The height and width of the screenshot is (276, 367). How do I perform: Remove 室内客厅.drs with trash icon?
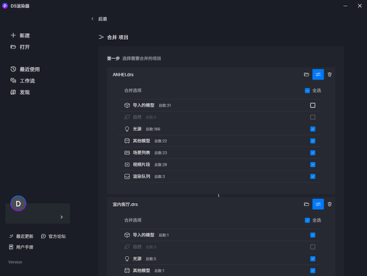pos(329,204)
